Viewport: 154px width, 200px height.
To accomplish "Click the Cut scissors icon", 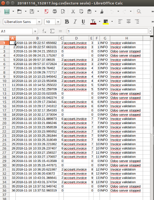I will tap(73, 11).
